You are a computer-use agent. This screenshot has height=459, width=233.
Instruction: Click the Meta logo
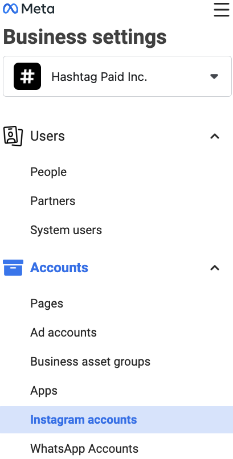(x=28, y=9)
